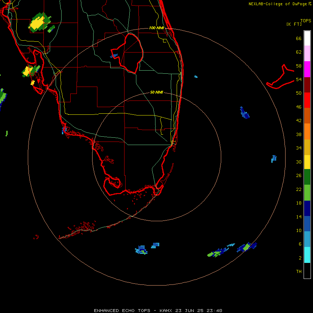
Task: Click the dark red swatch at 54
Action: 307,85
